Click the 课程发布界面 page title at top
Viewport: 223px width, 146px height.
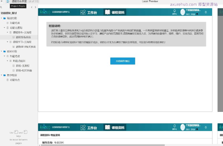pyautogui.click(x=19, y=1)
